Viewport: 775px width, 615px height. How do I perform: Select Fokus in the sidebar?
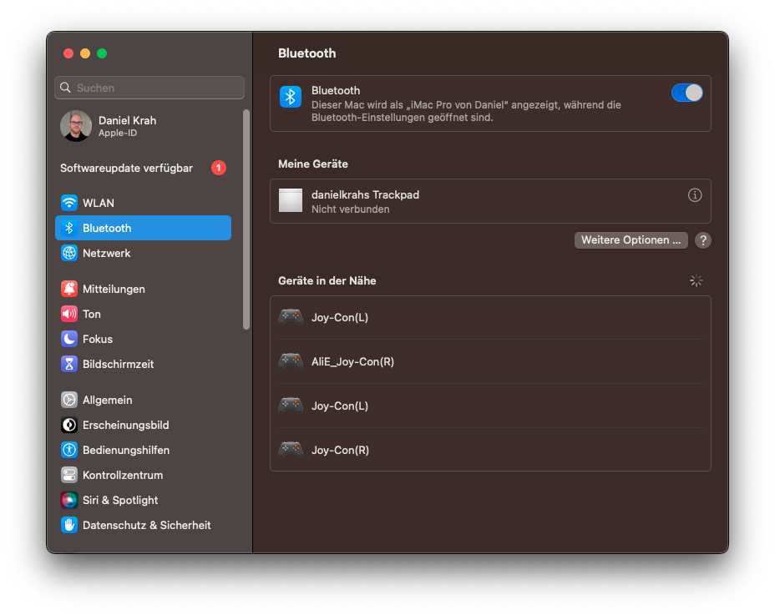pos(143,339)
